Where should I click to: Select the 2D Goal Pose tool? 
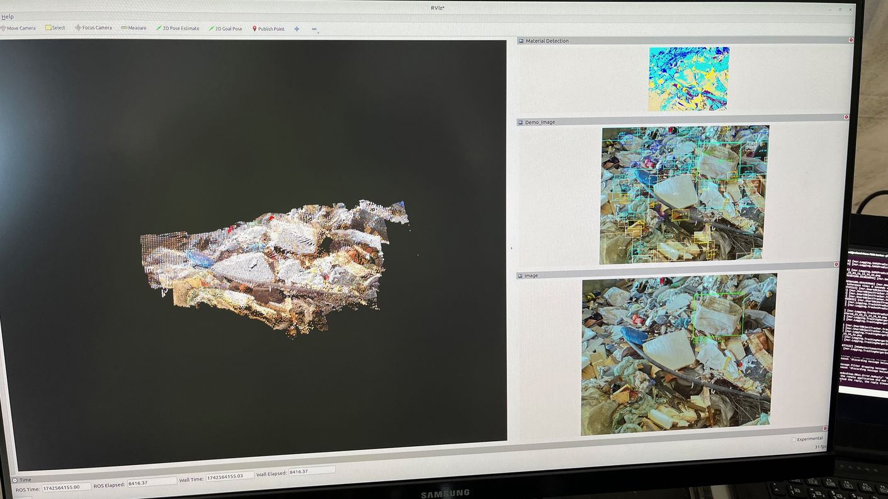[225, 28]
